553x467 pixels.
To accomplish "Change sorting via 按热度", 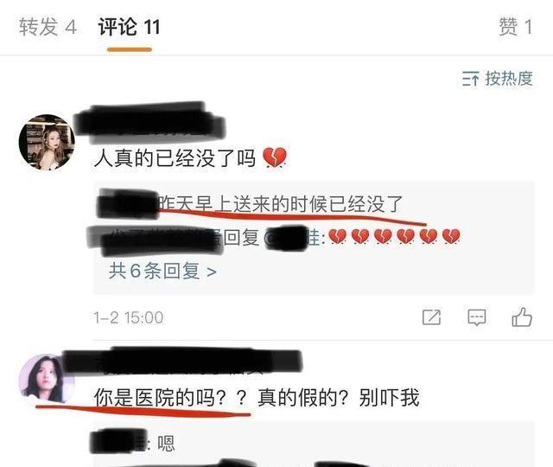I will [509, 79].
